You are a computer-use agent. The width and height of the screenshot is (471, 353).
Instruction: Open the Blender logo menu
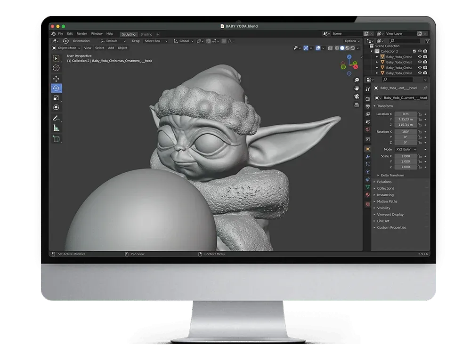coord(54,34)
